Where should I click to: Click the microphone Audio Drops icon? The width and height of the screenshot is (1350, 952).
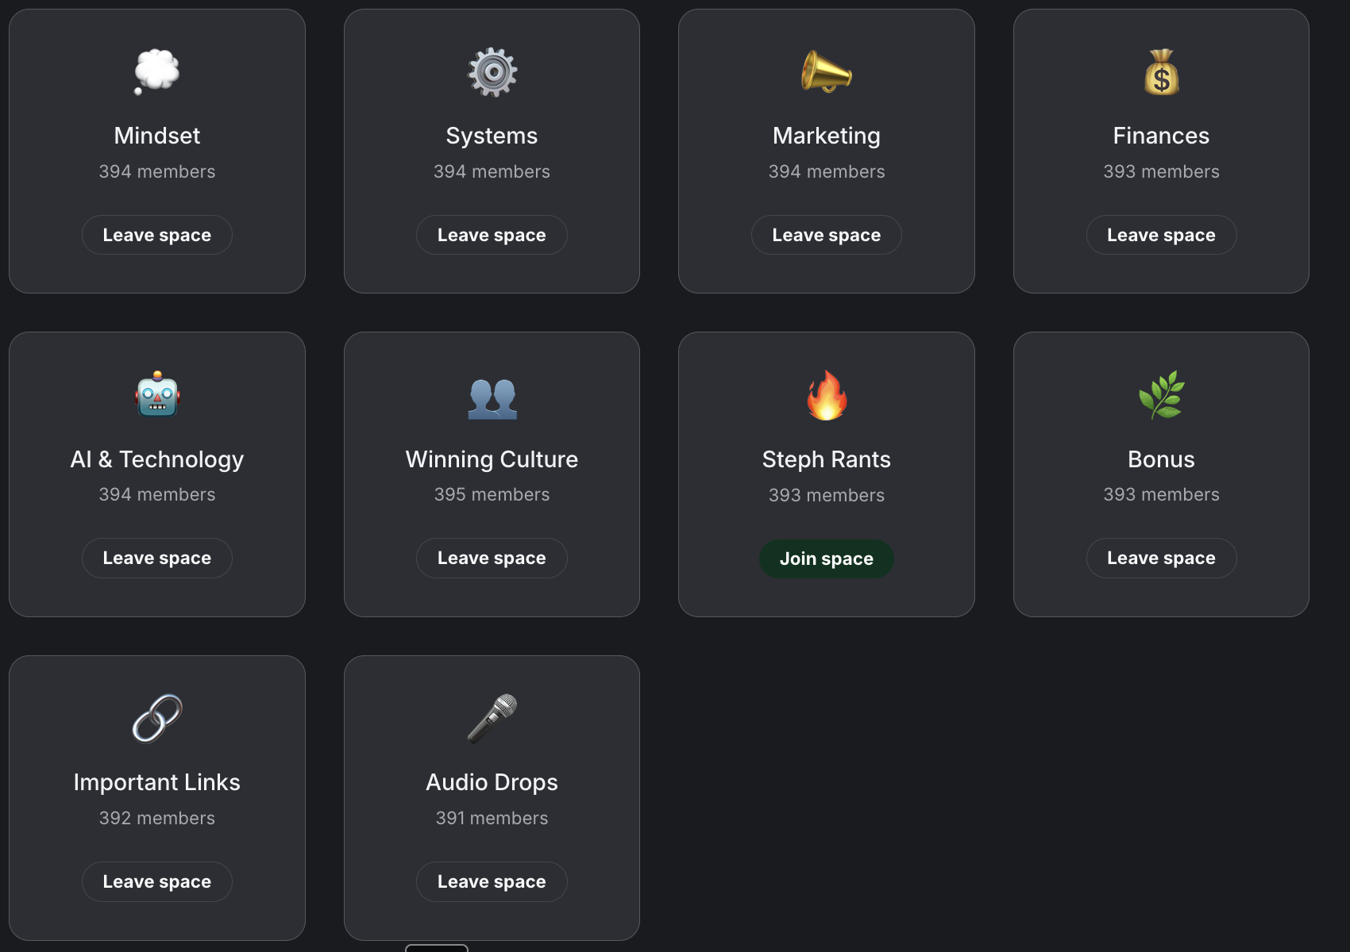492,718
